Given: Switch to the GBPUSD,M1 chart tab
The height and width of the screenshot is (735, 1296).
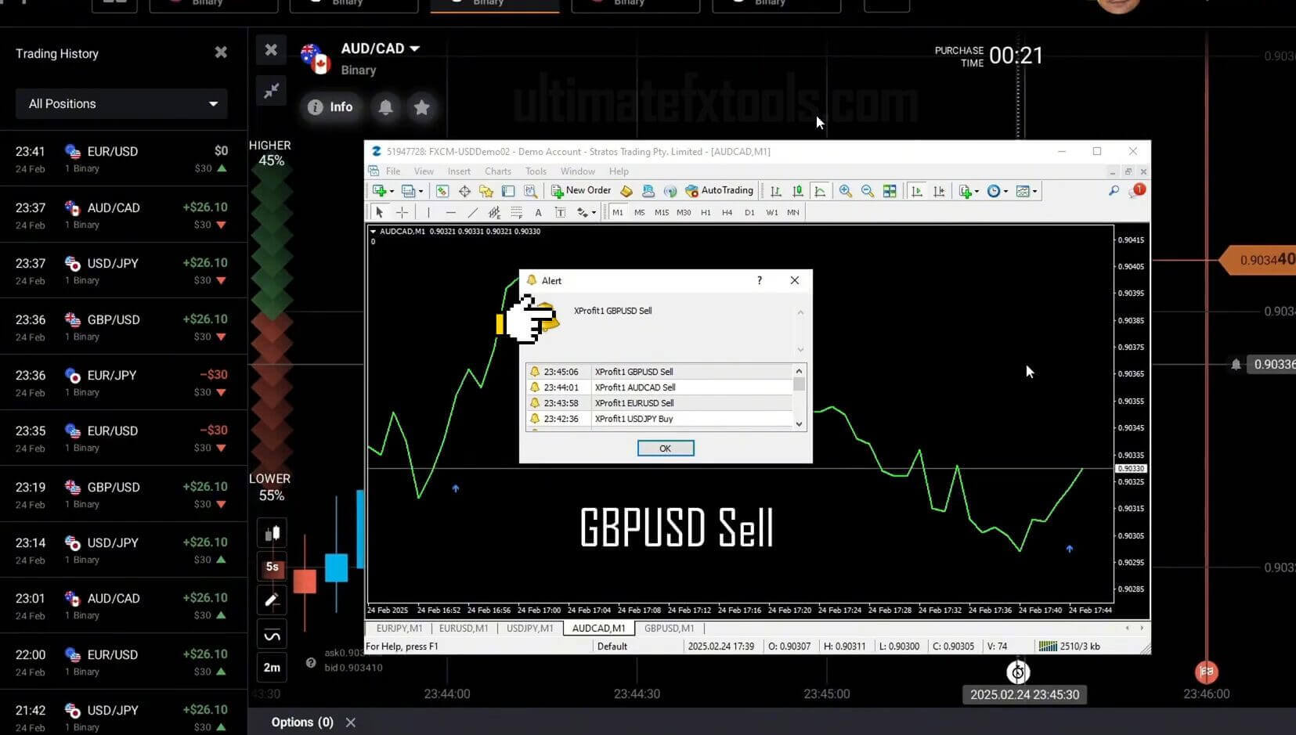Looking at the screenshot, I should 670,628.
